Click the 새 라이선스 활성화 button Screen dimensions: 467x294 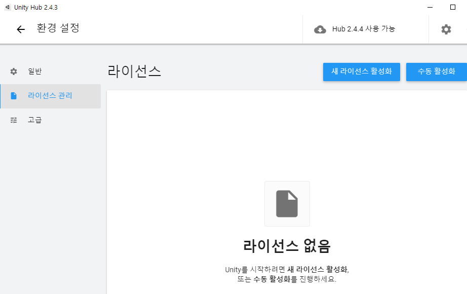(361, 71)
